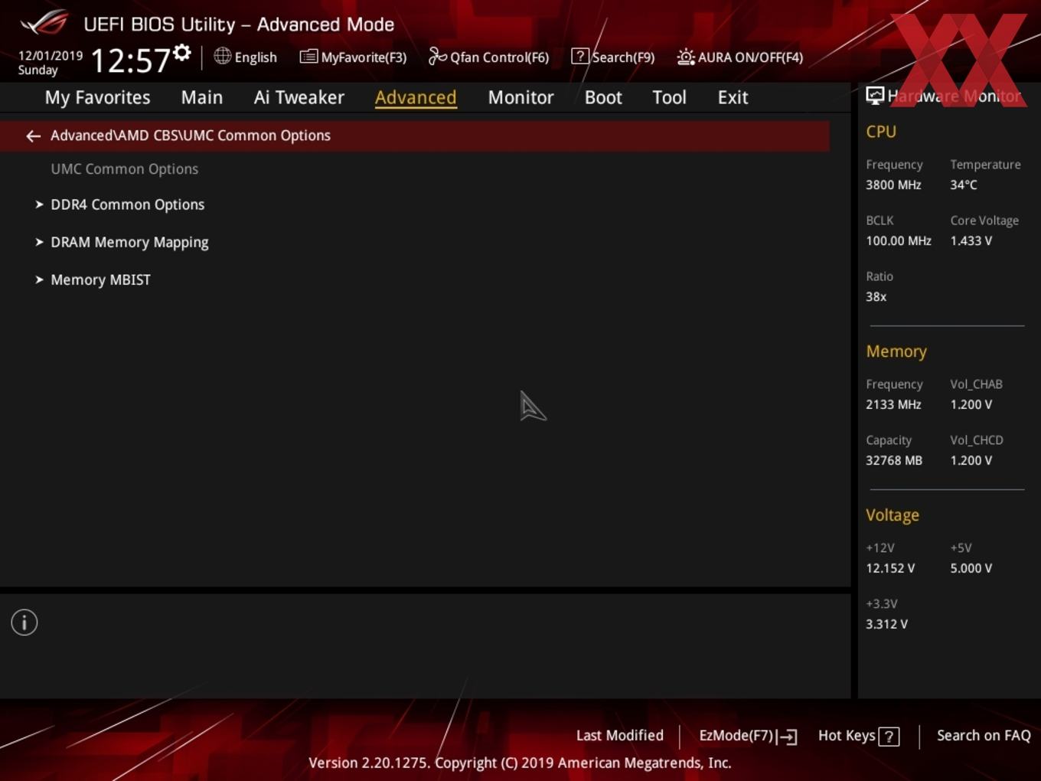Click CPU temperature value 34°C
This screenshot has width=1041, height=781.
pyautogui.click(x=964, y=185)
